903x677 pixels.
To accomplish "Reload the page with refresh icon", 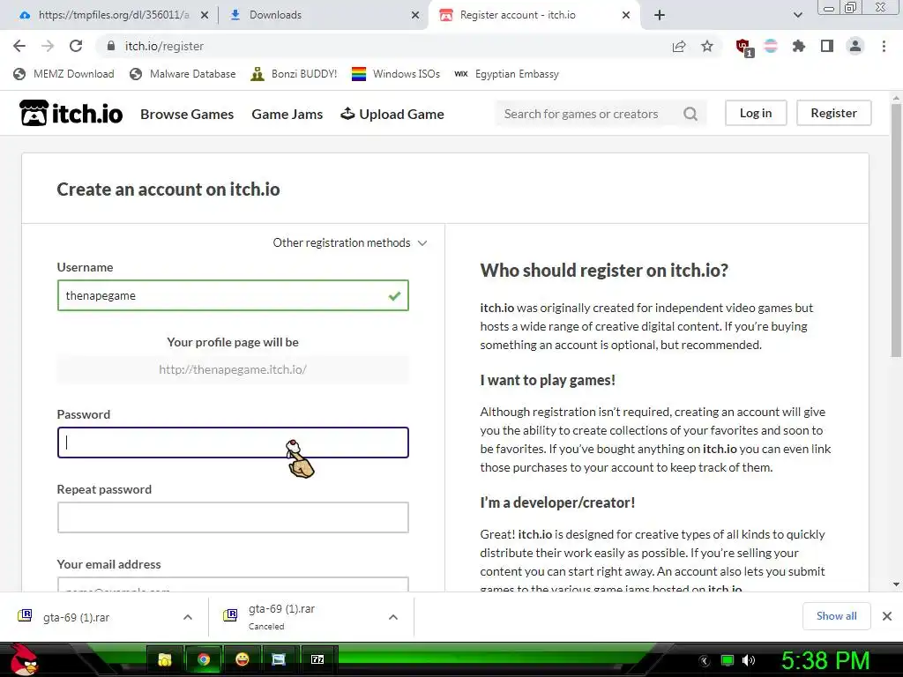I will (76, 46).
